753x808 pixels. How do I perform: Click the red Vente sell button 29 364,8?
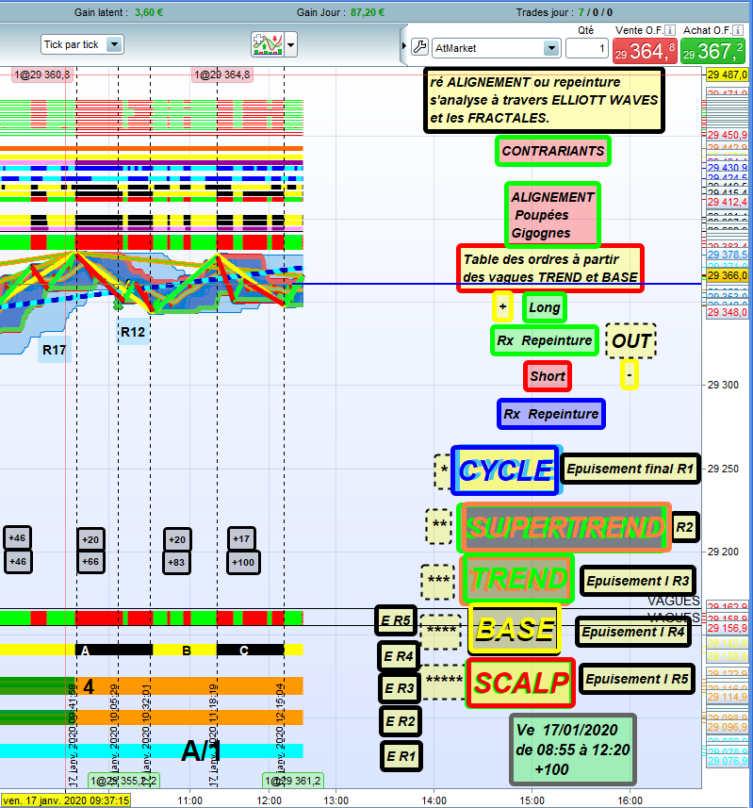click(x=645, y=51)
